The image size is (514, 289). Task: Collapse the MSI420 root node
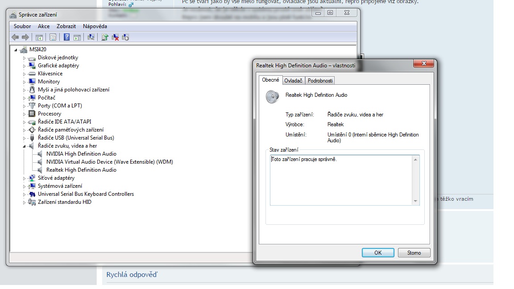click(16, 50)
